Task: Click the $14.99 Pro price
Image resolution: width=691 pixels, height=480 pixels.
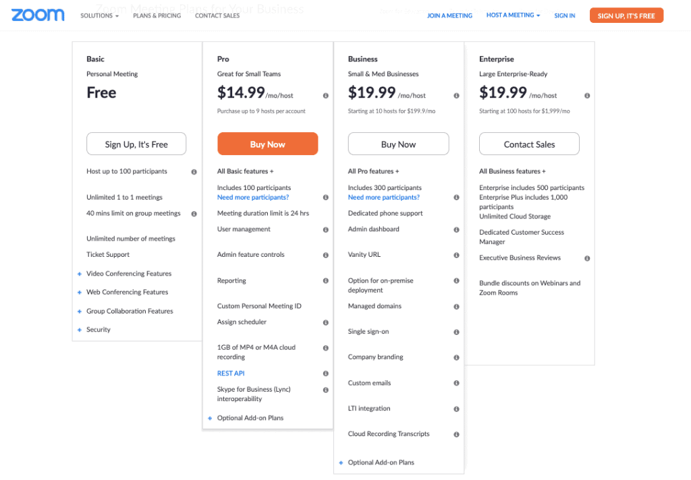Action: coord(241,93)
